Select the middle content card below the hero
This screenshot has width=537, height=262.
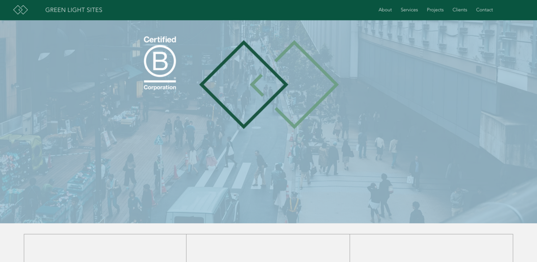pos(268,248)
